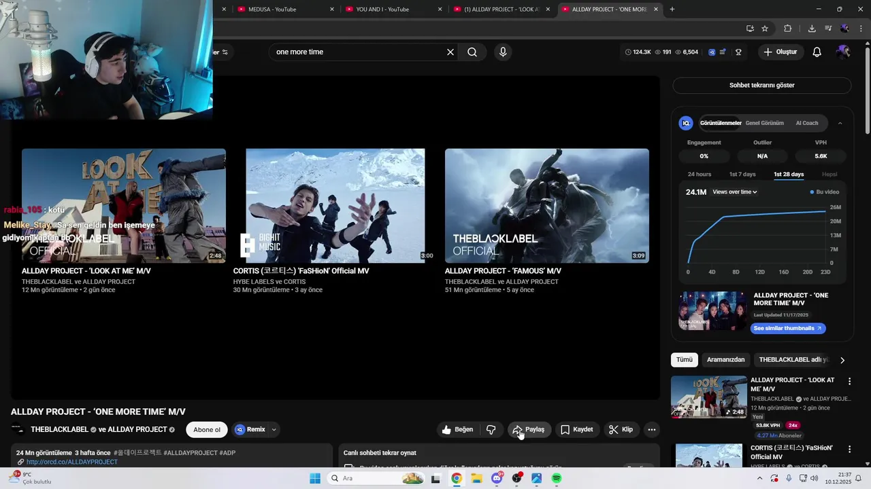Screen dimensions: 871x489
Task: Switch to the MEDUSA - YouTube browser tab
Action: (x=285, y=10)
